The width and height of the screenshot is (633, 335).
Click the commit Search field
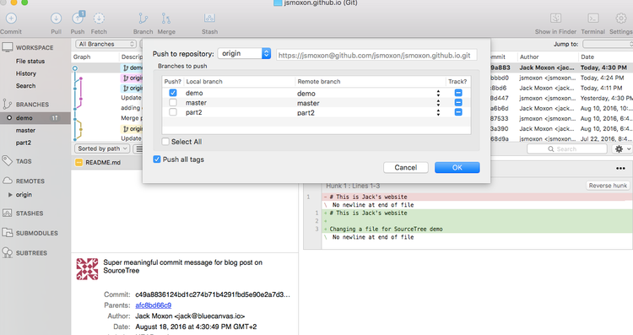click(567, 149)
